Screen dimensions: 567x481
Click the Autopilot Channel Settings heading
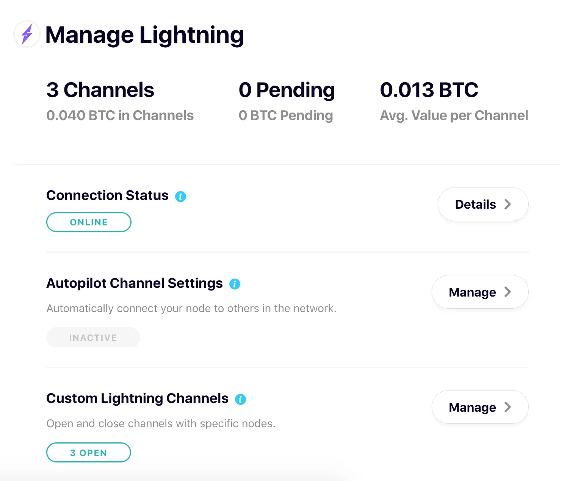[135, 283]
